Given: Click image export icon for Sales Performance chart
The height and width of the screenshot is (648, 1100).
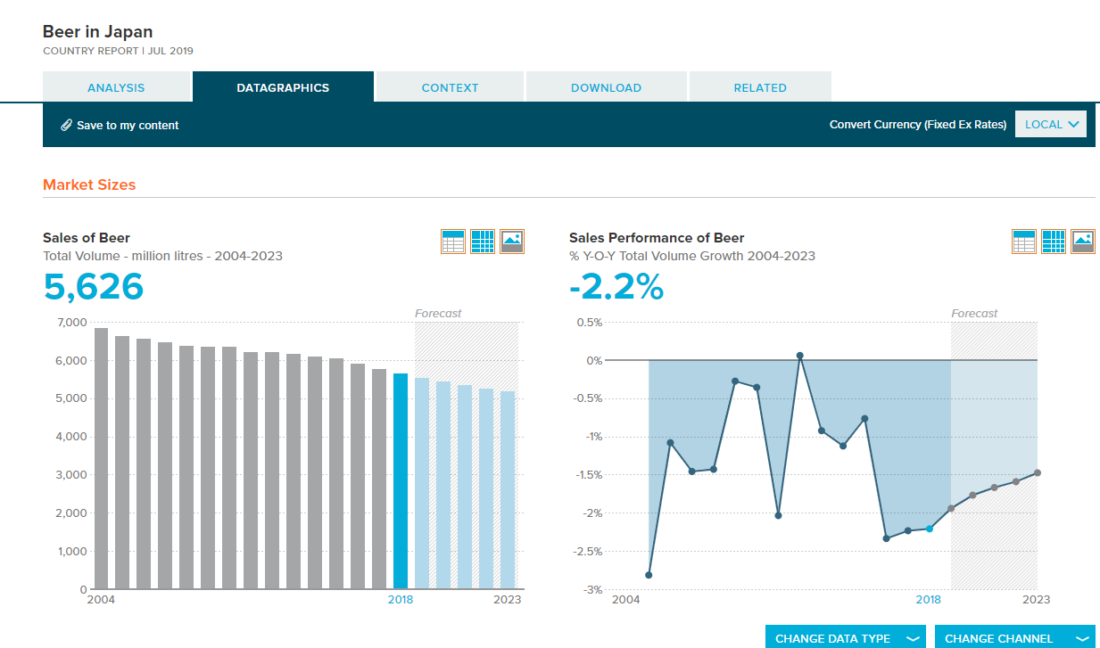Looking at the screenshot, I should click(1083, 242).
